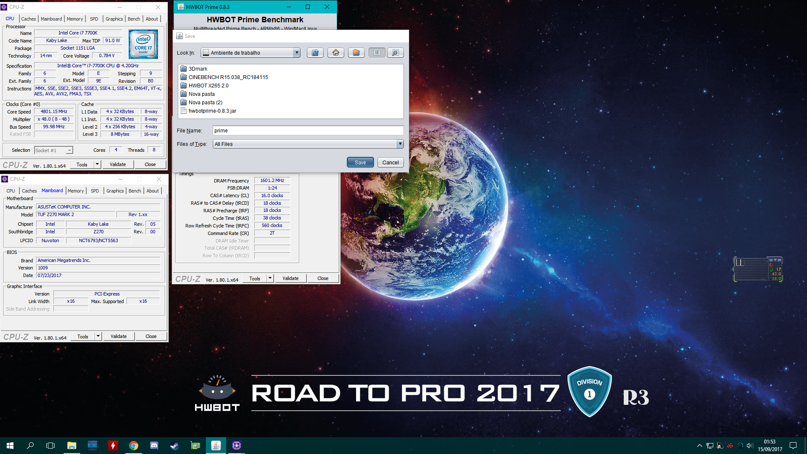Open the Caches tab in top CPU-Z window
The image size is (807, 454).
click(x=29, y=19)
